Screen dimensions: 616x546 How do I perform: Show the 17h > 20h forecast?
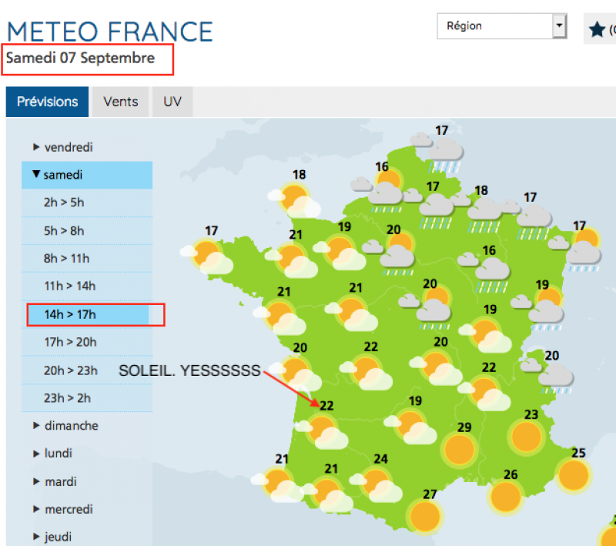coord(87,342)
